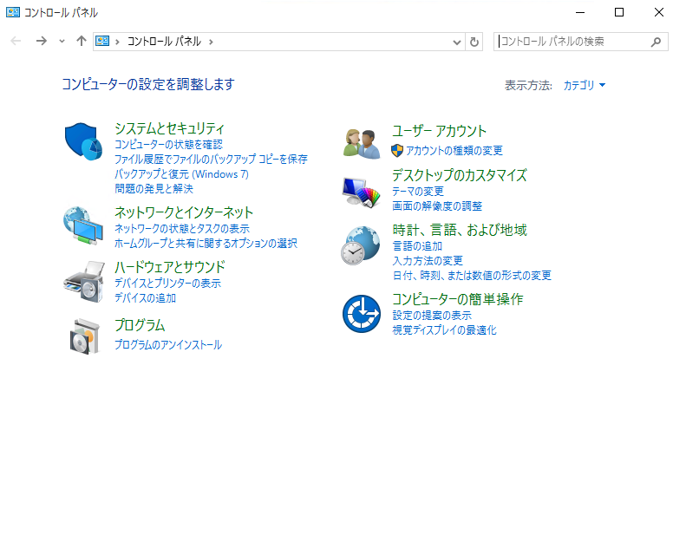This screenshot has height=548, width=673.
Task: Select 日付、時刻、または数値の形式の変更 link
Action: (472, 276)
